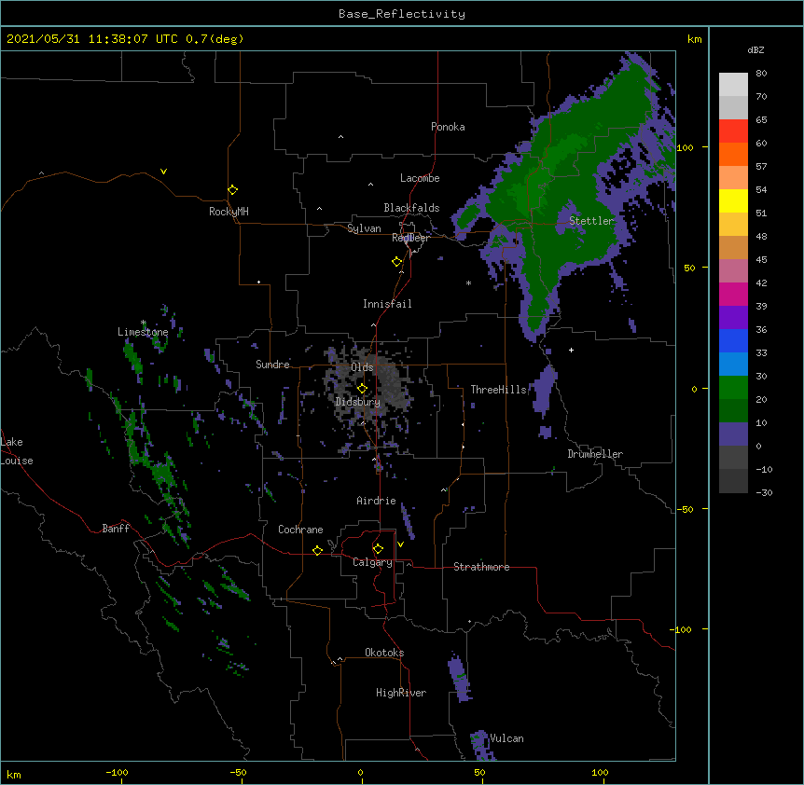Click the Drumheller label

tap(595, 454)
